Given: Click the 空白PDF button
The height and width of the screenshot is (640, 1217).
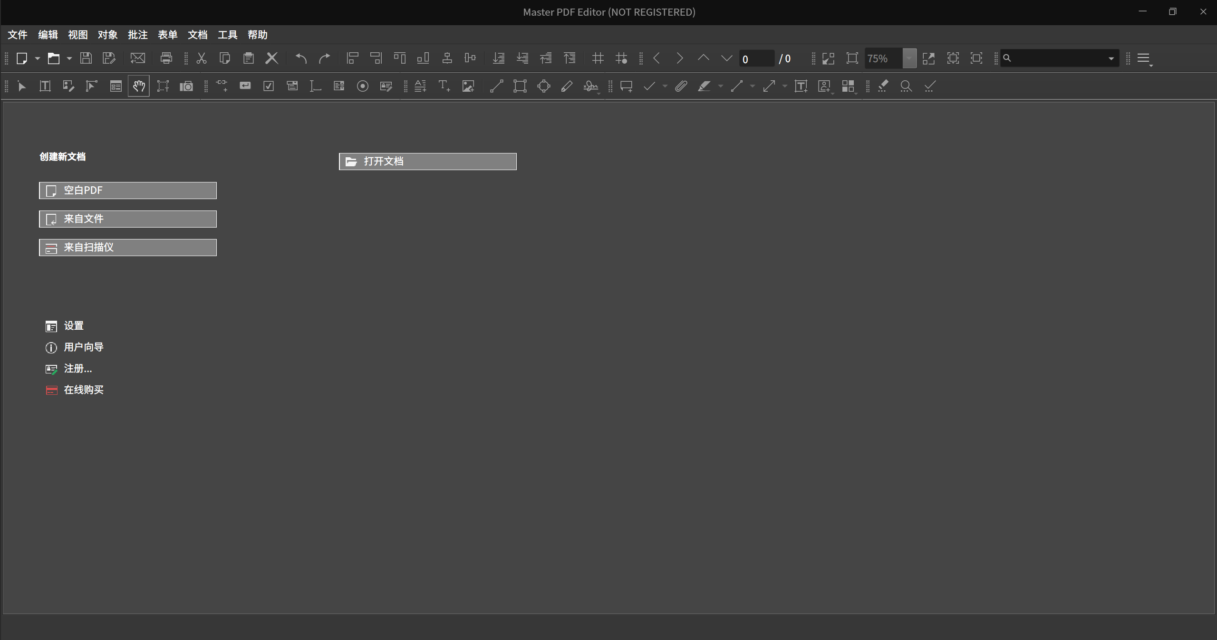Looking at the screenshot, I should tap(128, 191).
